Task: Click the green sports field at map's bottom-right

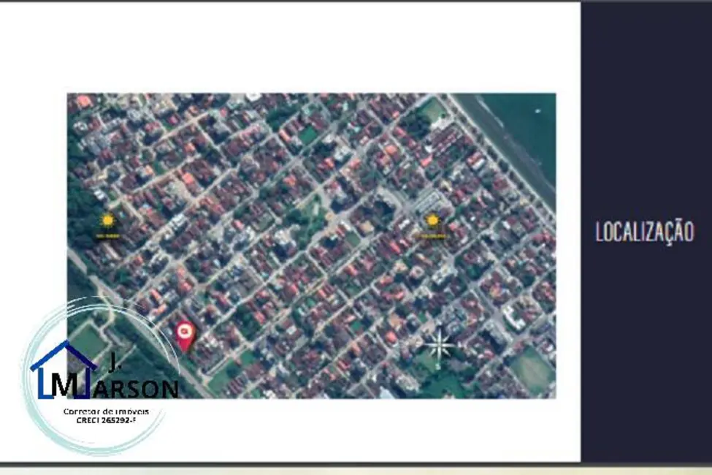Action: [x=532, y=369]
